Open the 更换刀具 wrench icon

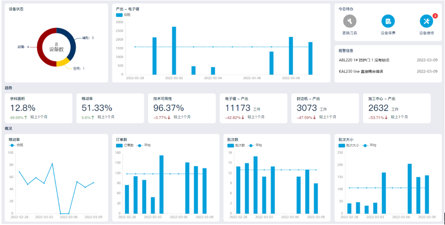(349, 21)
